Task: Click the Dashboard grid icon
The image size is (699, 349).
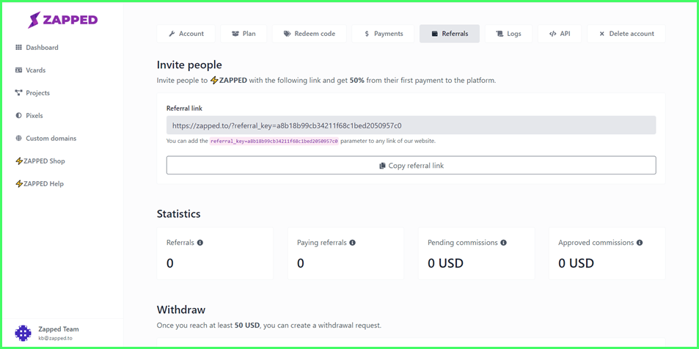Action: tap(19, 47)
